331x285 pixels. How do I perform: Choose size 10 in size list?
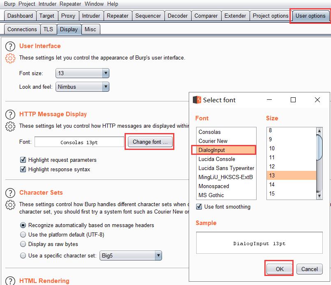(x=292, y=148)
